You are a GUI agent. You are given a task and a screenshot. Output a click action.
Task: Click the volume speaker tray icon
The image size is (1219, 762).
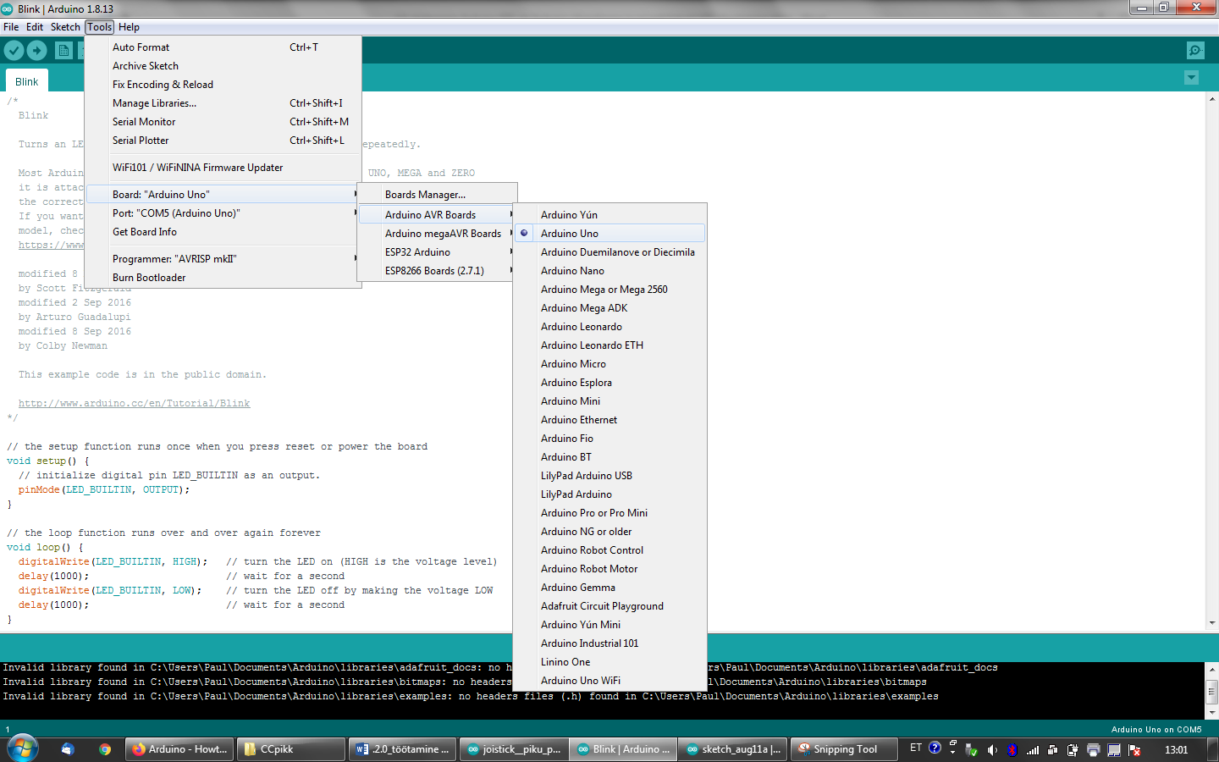pos(992,749)
